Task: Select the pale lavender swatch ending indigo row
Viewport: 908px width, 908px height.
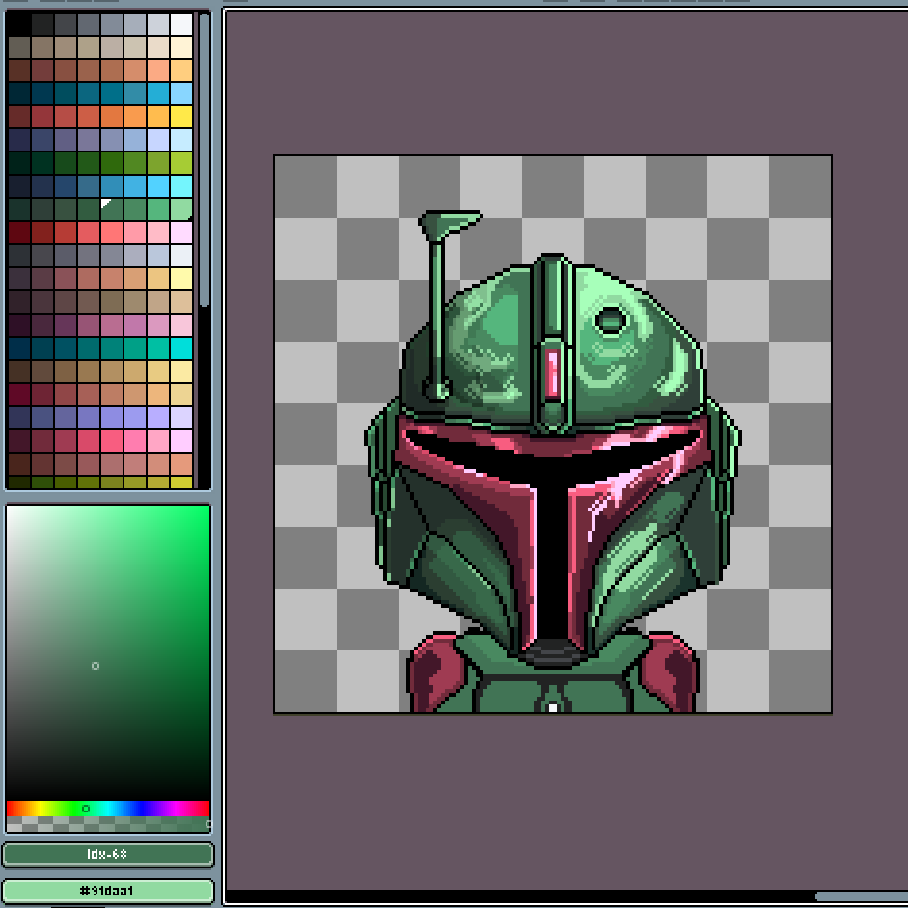Action: click(x=181, y=418)
